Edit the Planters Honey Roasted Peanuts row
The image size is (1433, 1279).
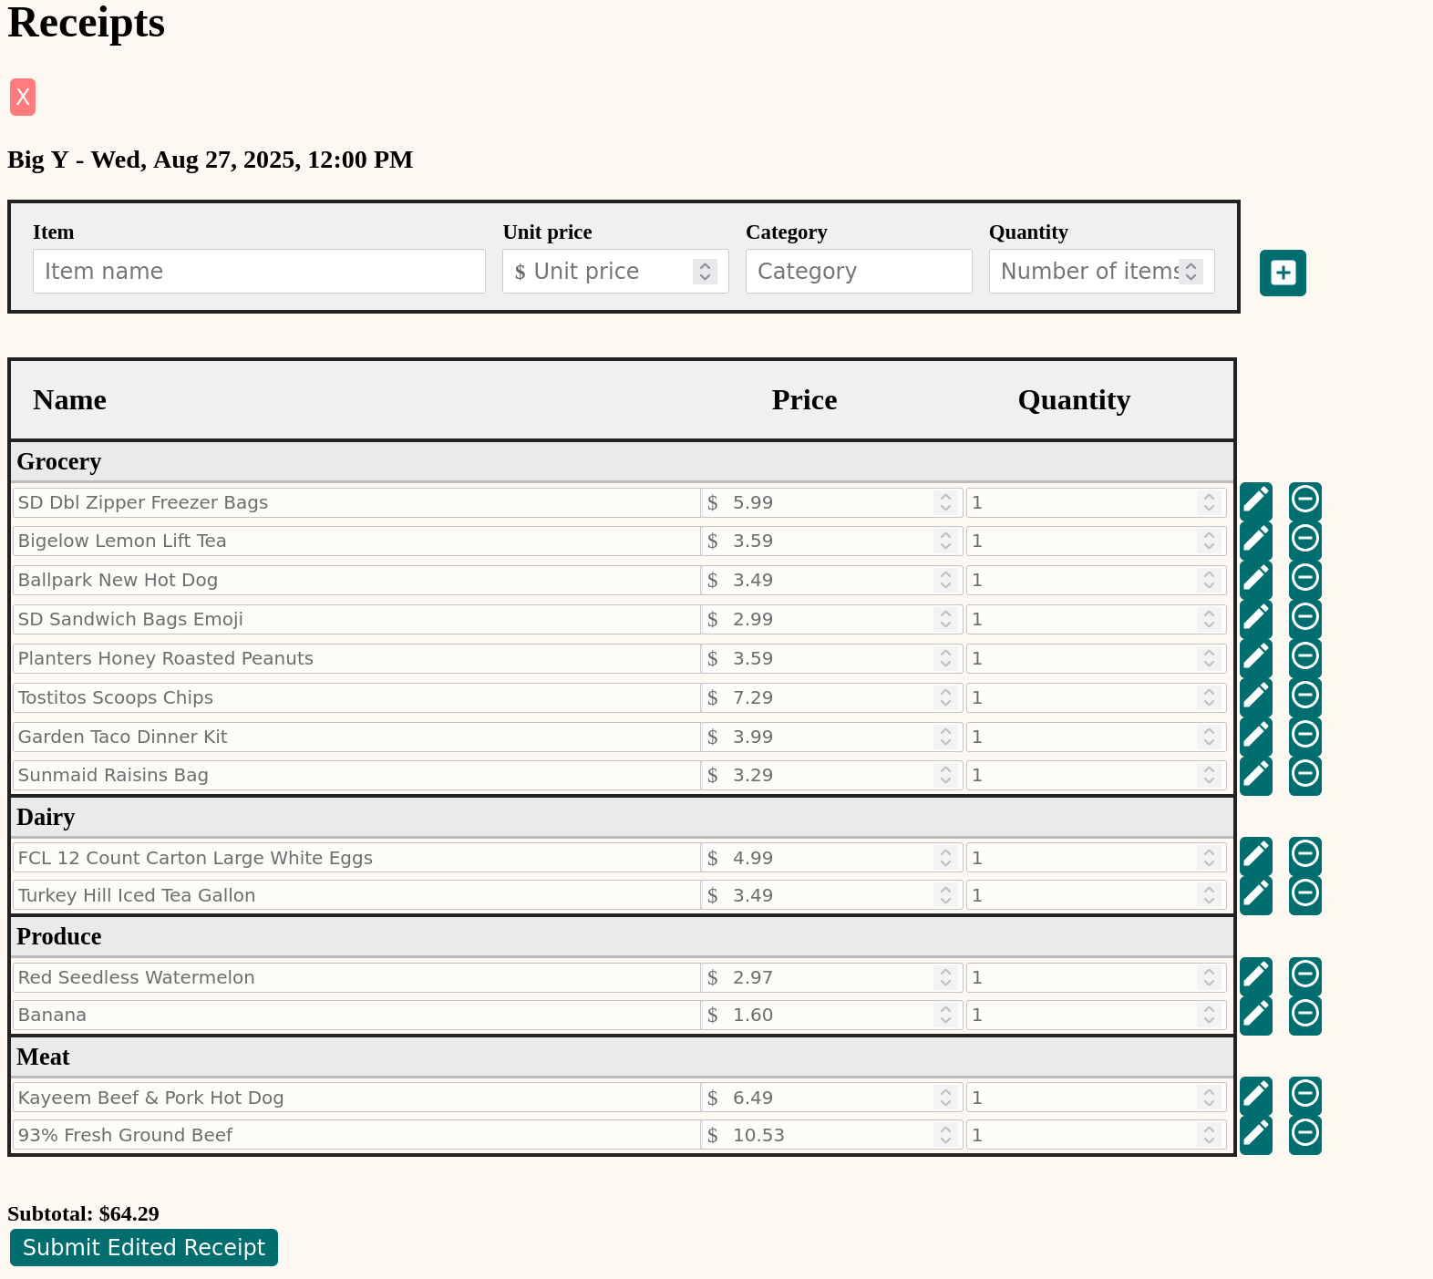tap(1255, 657)
